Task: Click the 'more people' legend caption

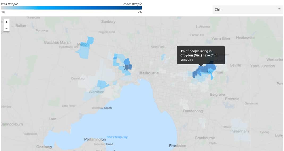Action: coord(133,4)
